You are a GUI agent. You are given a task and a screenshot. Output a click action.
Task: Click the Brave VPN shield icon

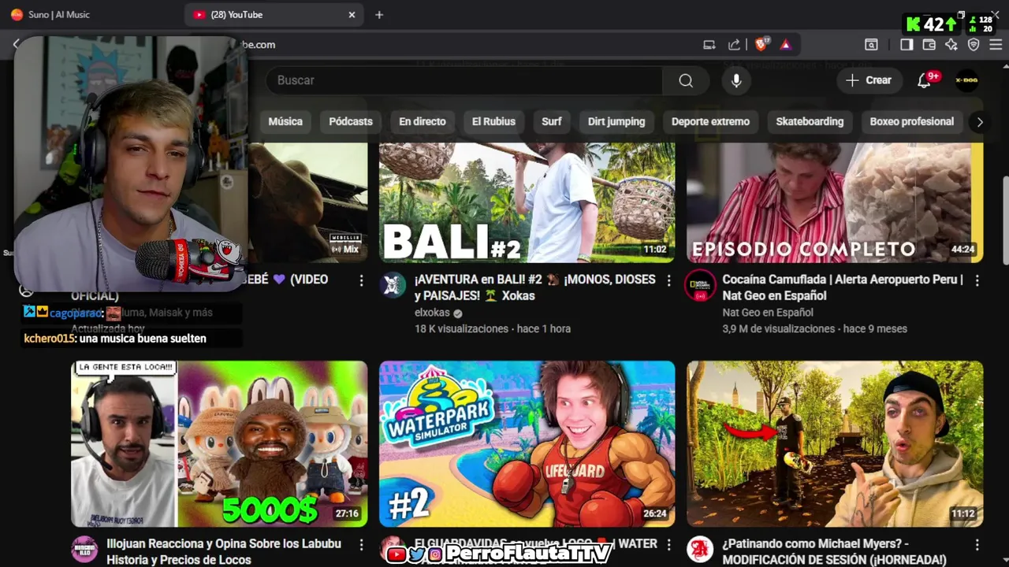(x=974, y=45)
